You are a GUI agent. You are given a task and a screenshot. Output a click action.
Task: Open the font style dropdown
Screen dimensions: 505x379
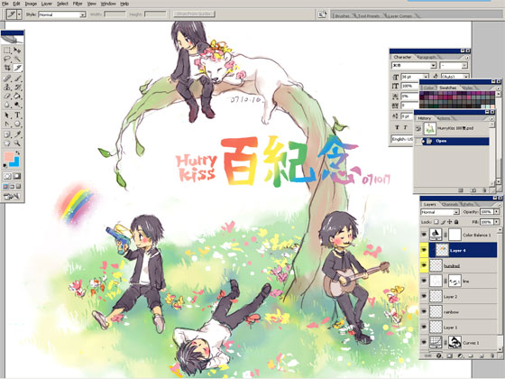coord(464,65)
